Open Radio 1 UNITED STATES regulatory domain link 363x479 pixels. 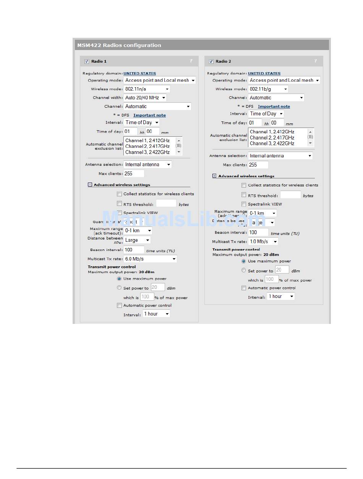tap(139, 73)
